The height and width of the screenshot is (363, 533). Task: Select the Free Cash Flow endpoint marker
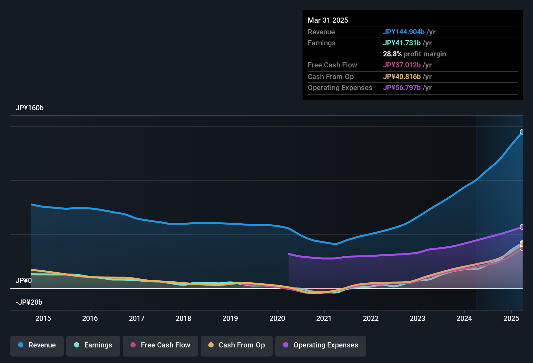(x=522, y=249)
